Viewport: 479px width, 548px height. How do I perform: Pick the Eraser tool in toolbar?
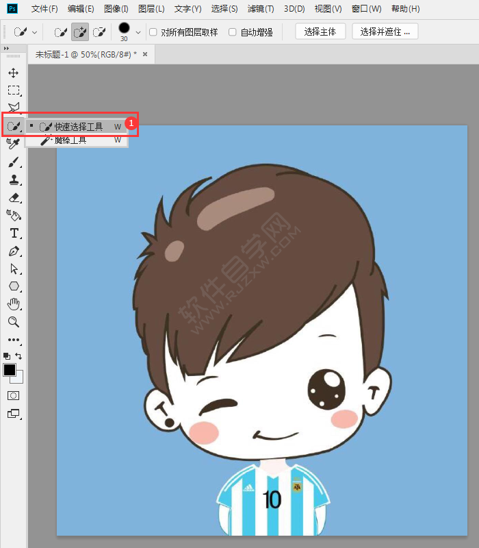tap(13, 197)
